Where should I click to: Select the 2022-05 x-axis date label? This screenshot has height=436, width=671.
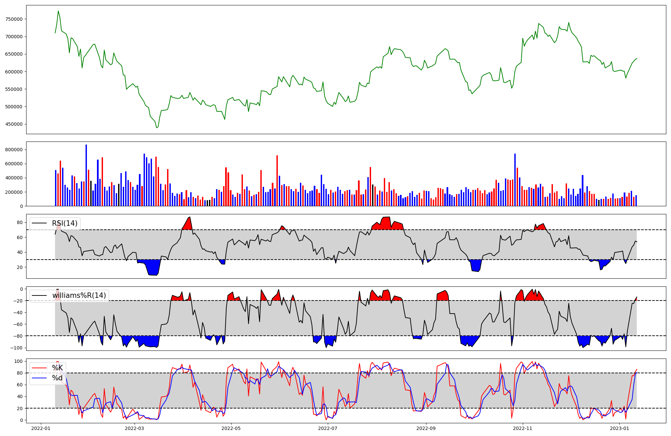[231, 428]
